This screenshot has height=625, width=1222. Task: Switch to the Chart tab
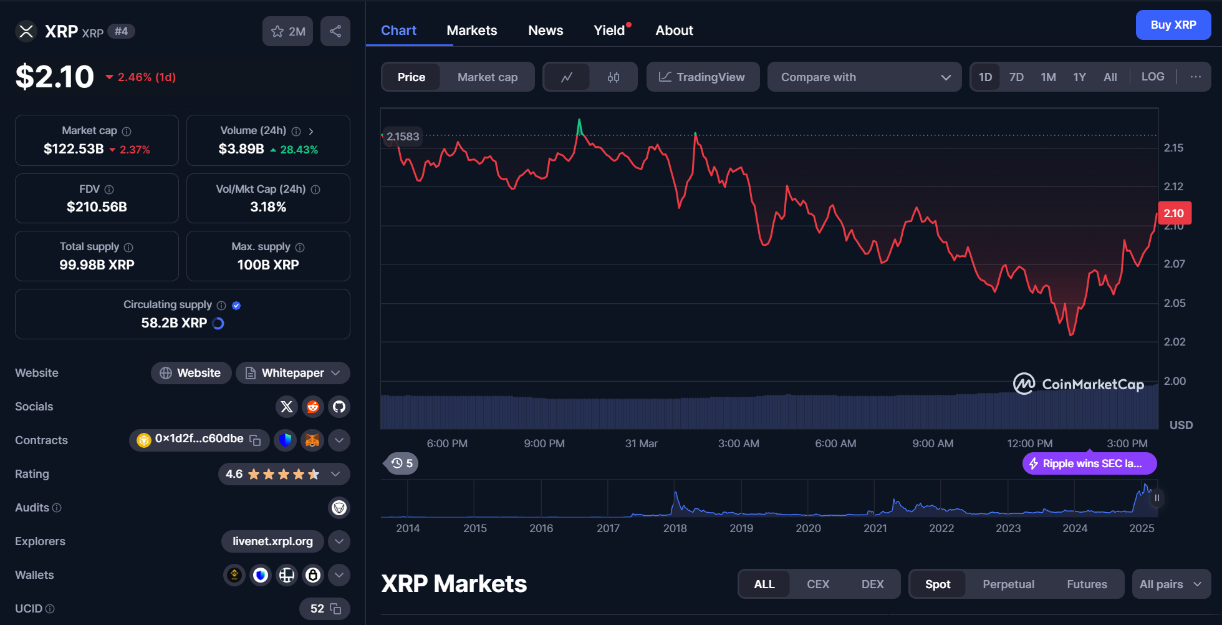point(398,31)
